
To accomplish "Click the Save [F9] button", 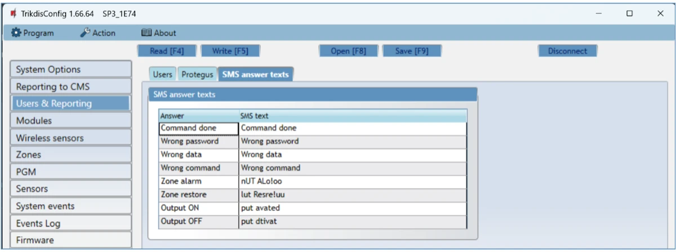I will point(411,51).
